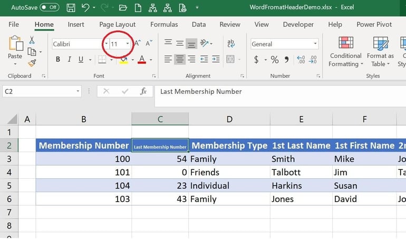Screen dimensions: 406x239
Task: Click the Undo arrow icon
Action: (85, 7)
